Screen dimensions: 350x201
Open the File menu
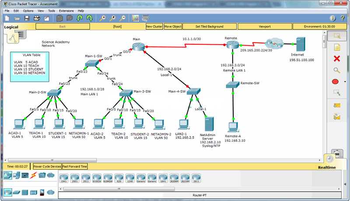pos(7,11)
